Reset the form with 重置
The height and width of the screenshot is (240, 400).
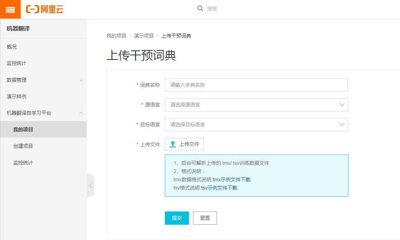point(205,218)
